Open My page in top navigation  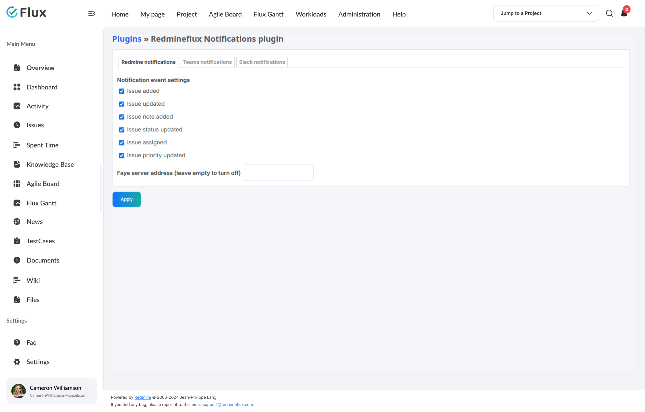[152, 14]
